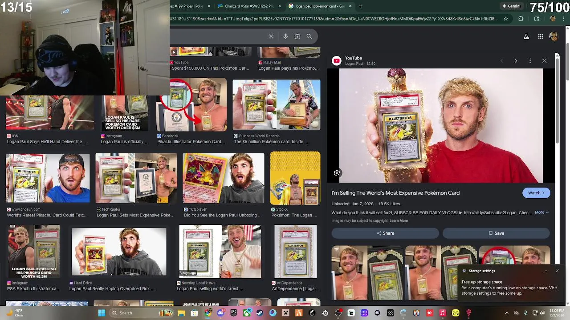This screenshot has height=320, width=570.
Task: Open a new Chrome tab
Action: (361, 6)
